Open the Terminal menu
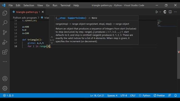Screen dimensions: 180x101 (x=65, y=5)
